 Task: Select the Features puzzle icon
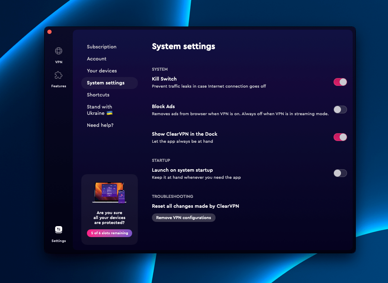click(58, 75)
